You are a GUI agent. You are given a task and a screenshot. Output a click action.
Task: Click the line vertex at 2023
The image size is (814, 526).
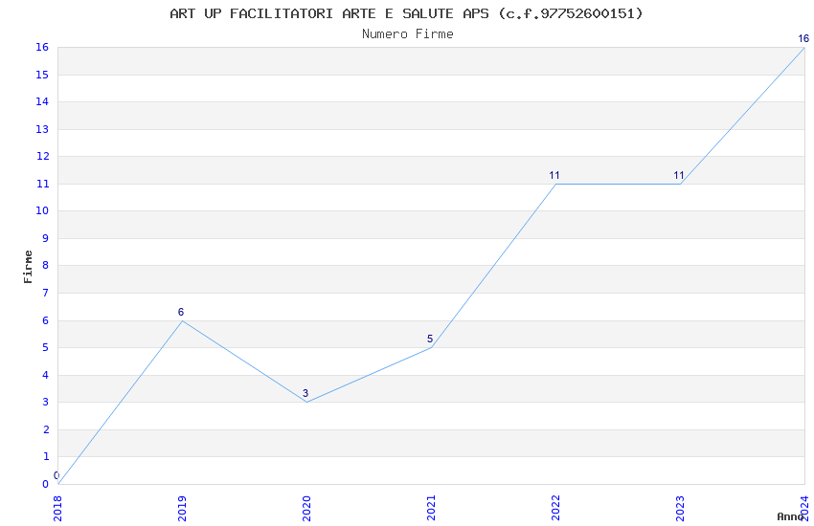[681, 184]
